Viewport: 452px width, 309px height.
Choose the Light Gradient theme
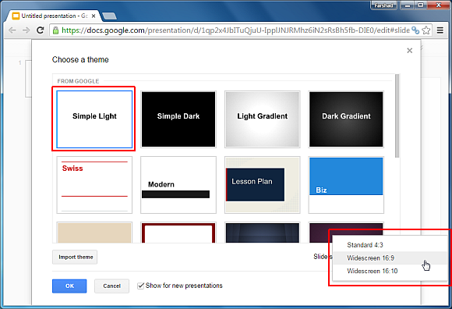tap(263, 119)
